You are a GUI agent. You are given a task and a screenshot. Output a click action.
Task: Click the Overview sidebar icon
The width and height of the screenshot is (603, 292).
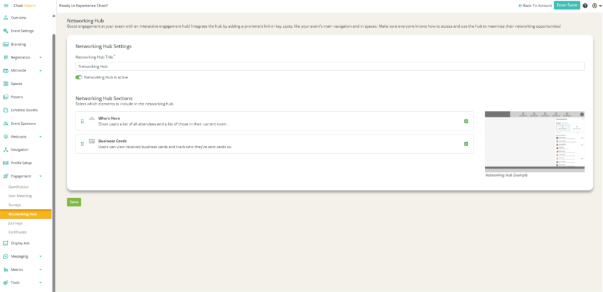click(5, 17)
